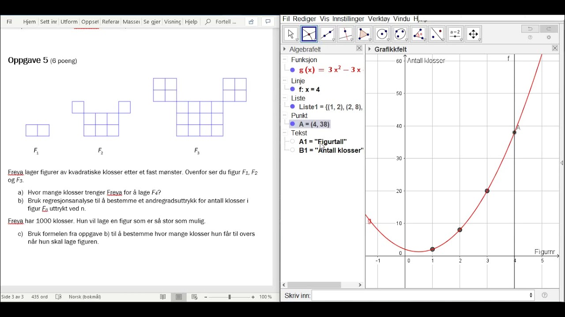Select the Angle tool
This screenshot has width=565, height=317.
click(x=419, y=34)
